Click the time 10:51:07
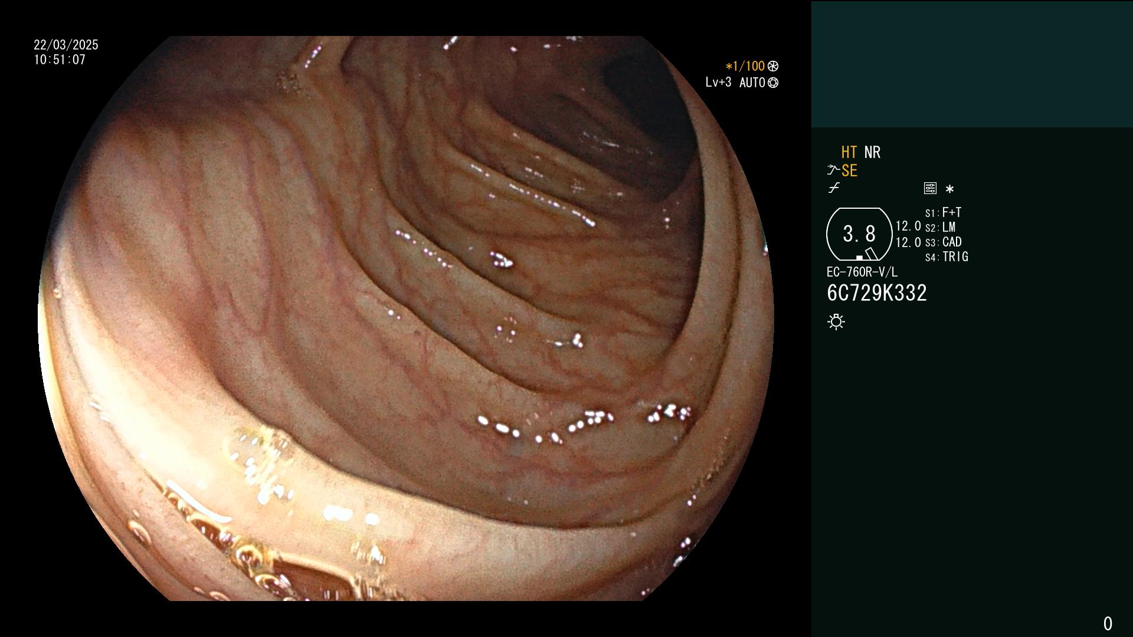Viewport: 1133px width, 637px height. 60,60
